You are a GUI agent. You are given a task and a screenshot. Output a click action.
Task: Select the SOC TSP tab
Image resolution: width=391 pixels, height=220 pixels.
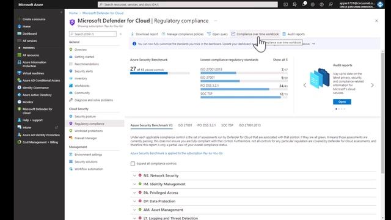(x=227, y=125)
